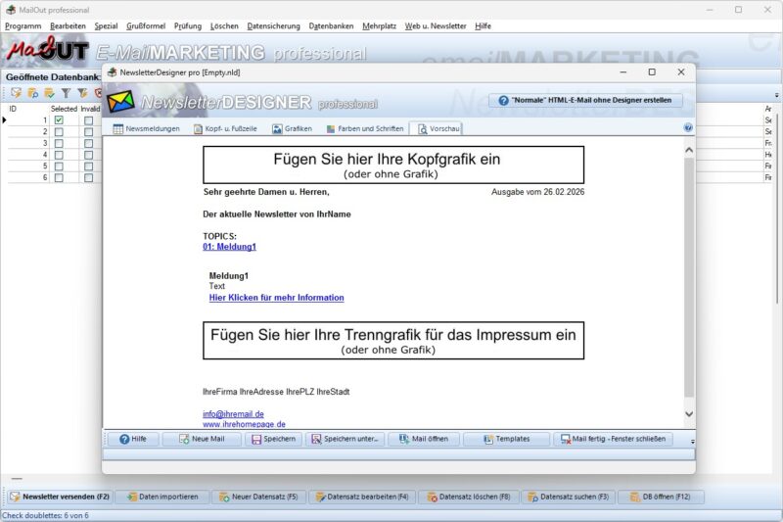
Task: Open the Spezial menu
Action: [107, 26]
